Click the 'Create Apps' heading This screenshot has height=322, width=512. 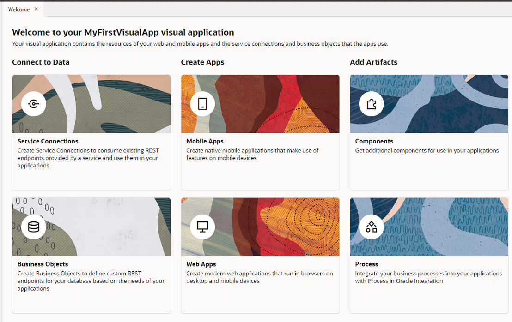pos(202,62)
